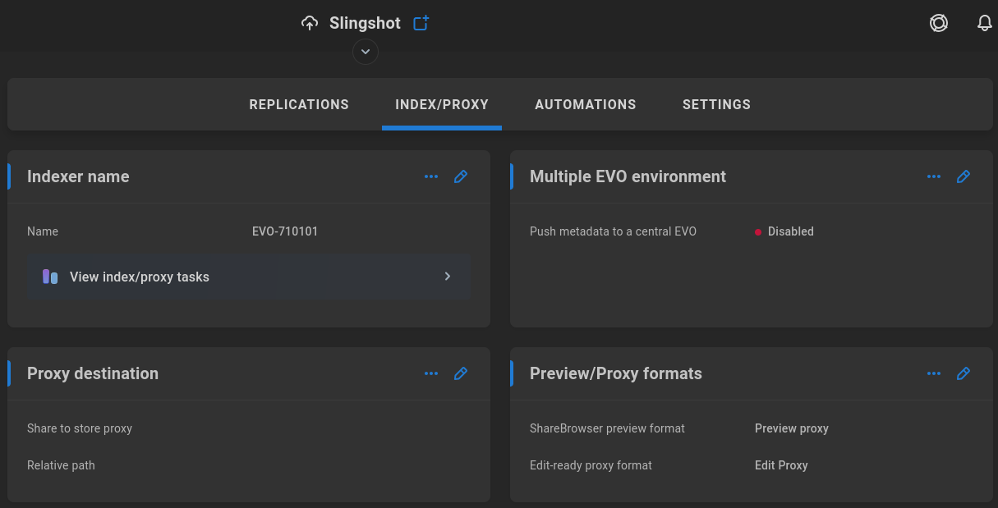Image resolution: width=998 pixels, height=508 pixels.
Task: Edit the Proxy destination card
Action: [x=461, y=373]
